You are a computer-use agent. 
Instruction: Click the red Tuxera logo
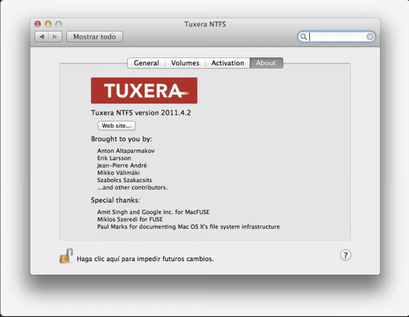tap(144, 91)
